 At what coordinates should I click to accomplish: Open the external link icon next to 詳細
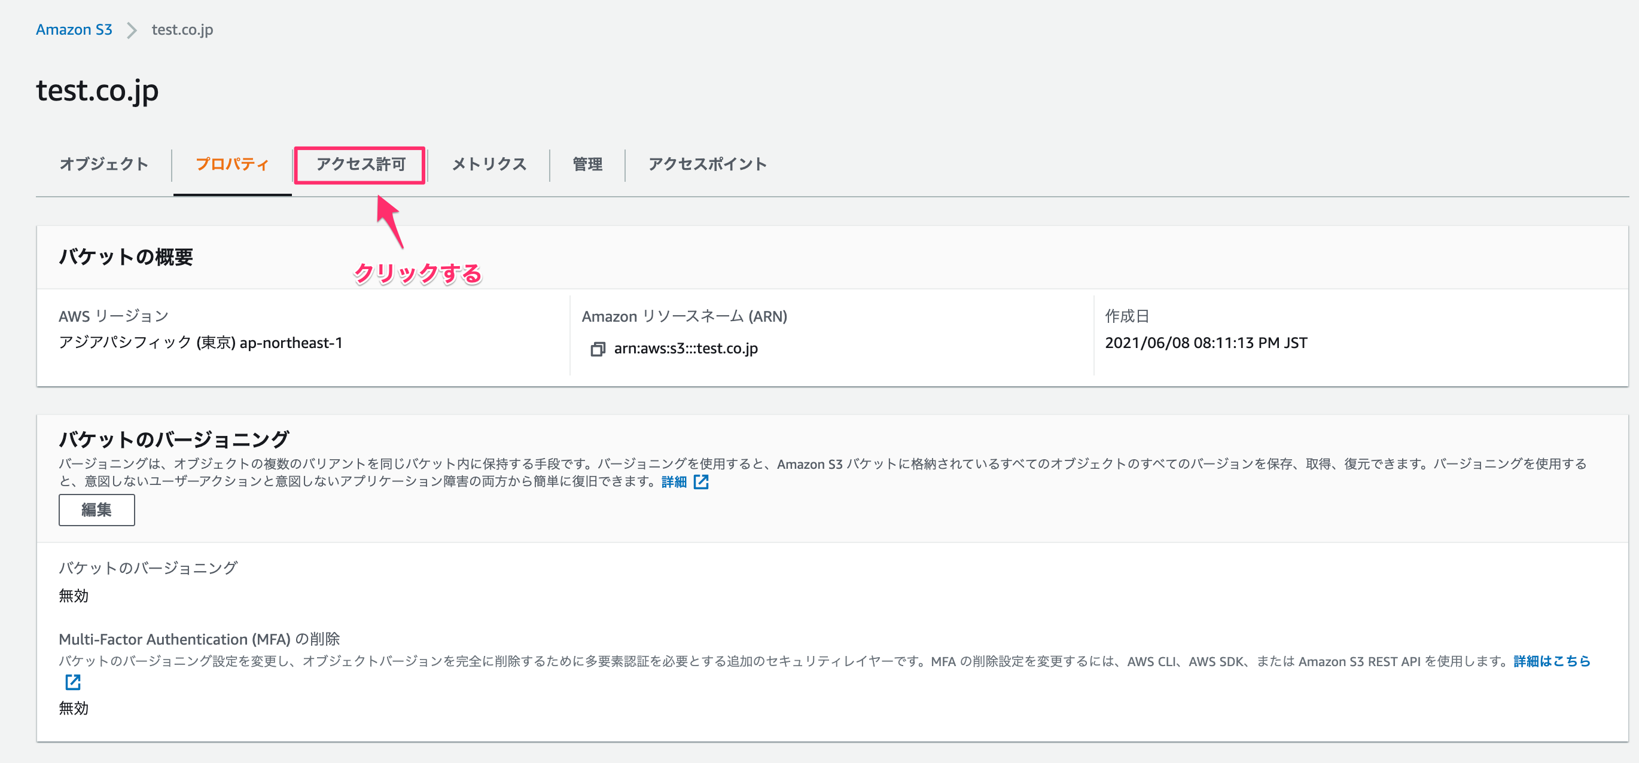click(700, 482)
